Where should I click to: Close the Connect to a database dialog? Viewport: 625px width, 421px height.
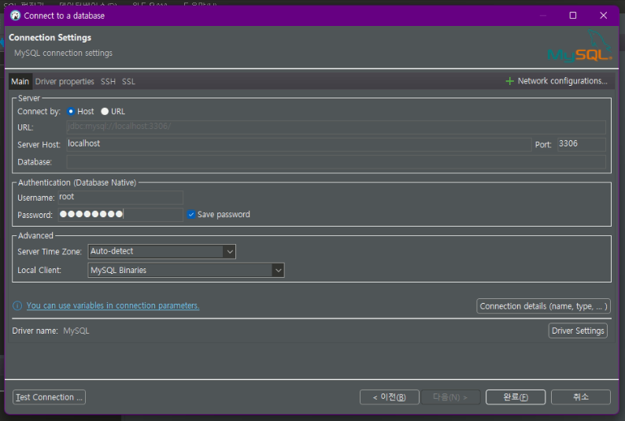(x=604, y=16)
